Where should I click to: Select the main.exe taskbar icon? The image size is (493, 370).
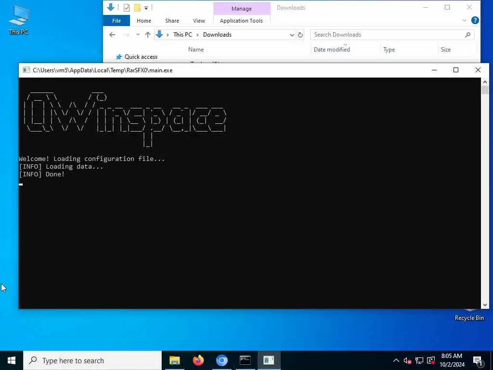tap(269, 360)
